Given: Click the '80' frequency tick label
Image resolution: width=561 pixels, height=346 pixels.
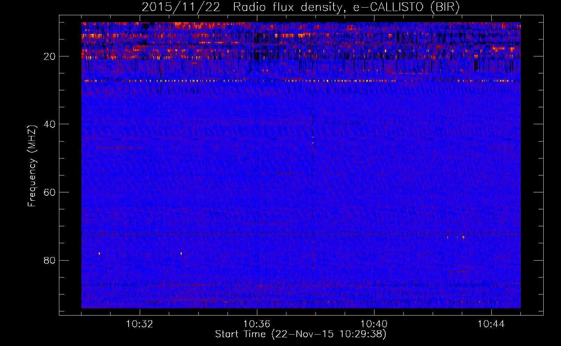Looking at the screenshot, I should click(x=50, y=260).
